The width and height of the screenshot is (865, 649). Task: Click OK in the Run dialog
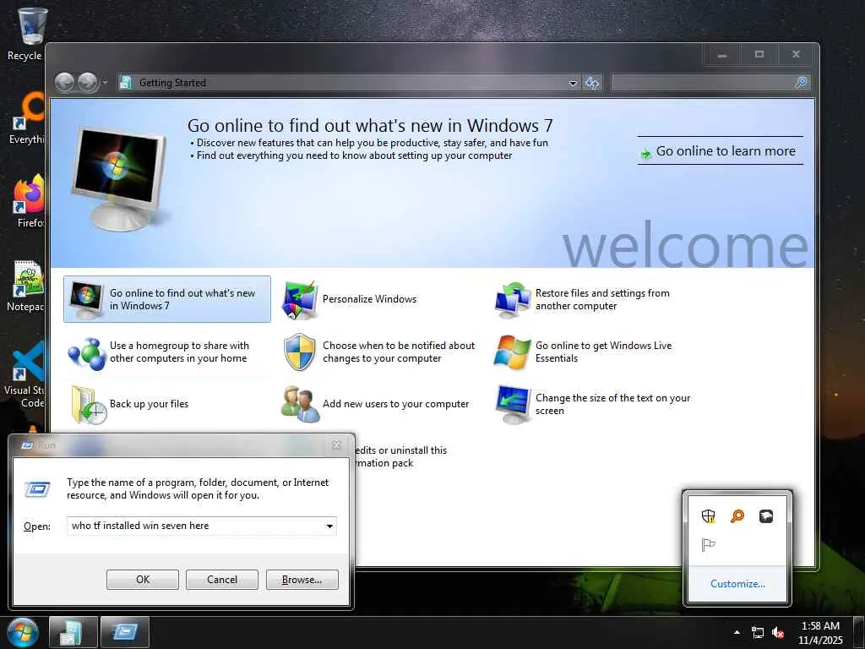142,580
